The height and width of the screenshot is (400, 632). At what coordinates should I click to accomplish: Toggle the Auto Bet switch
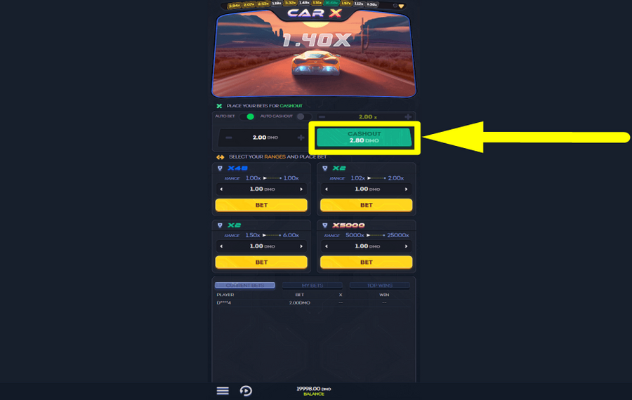point(247,116)
